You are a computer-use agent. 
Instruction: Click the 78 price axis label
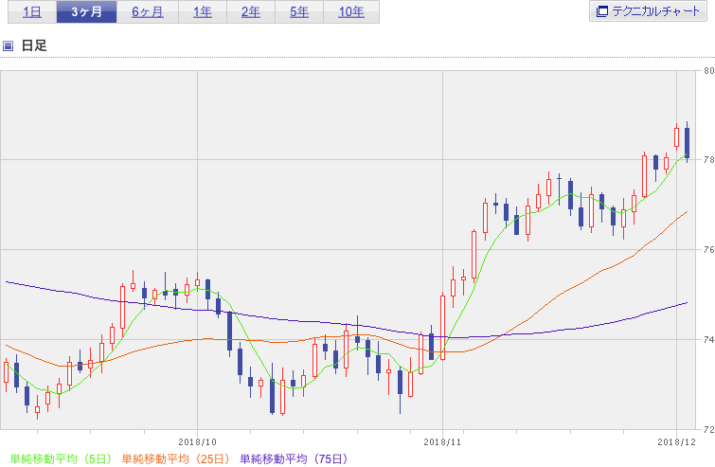click(x=709, y=160)
